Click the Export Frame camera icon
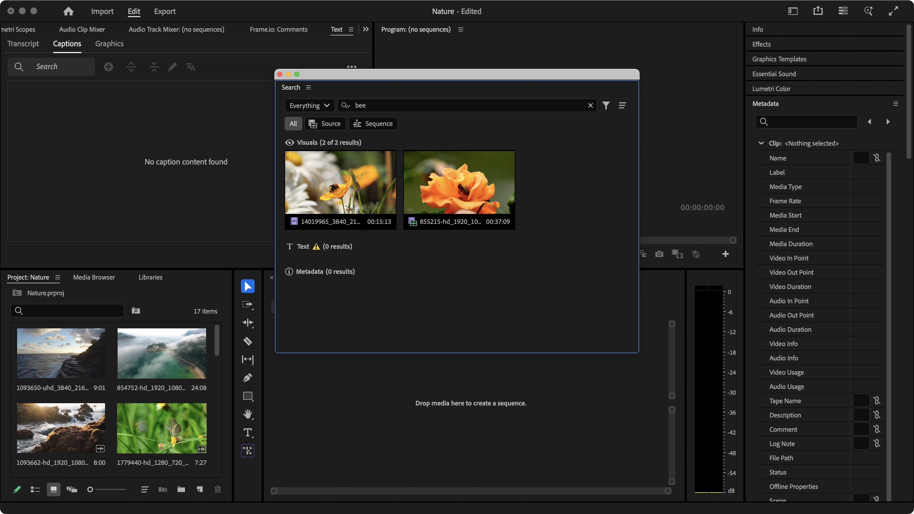This screenshot has height=514, width=914. pyautogui.click(x=659, y=254)
